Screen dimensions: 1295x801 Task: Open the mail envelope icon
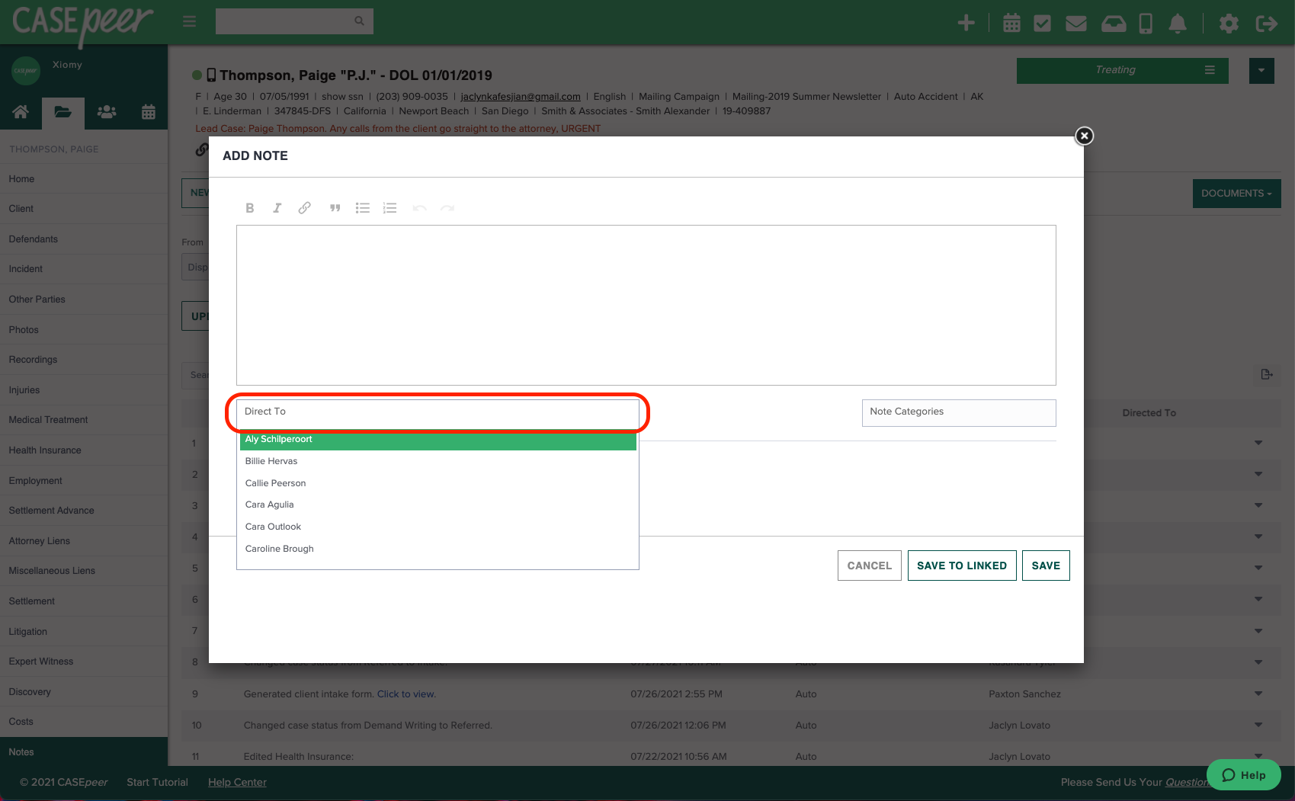(x=1075, y=24)
